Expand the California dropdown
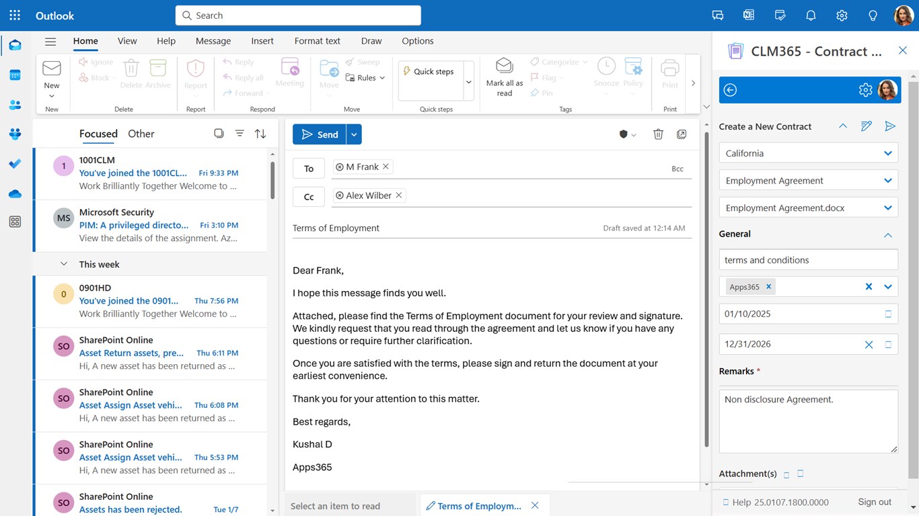 (887, 153)
